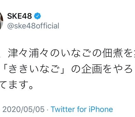
Task: Click the last tweet line てます。
Action: coord(17,85)
